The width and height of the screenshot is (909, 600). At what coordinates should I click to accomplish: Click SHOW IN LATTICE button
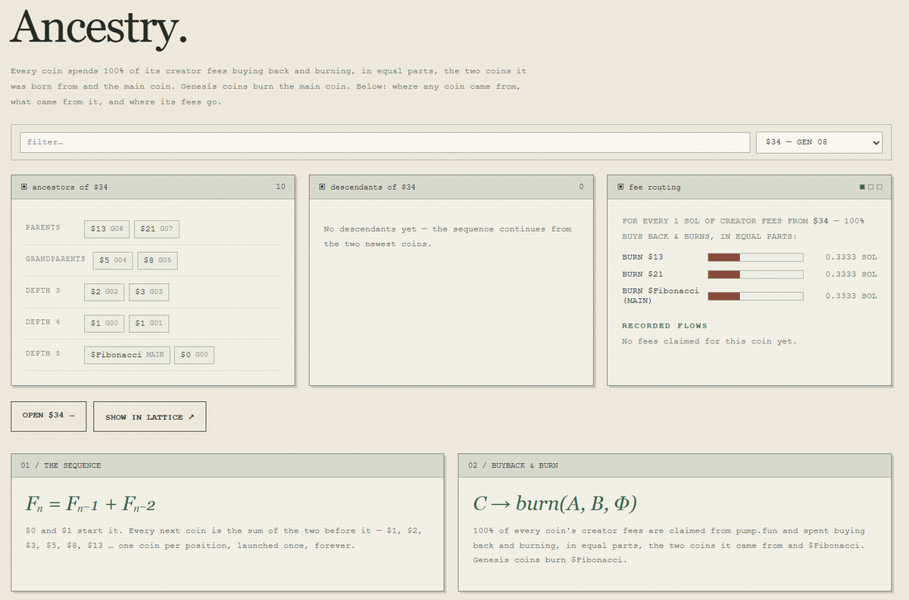pyautogui.click(x=150, y=417)
